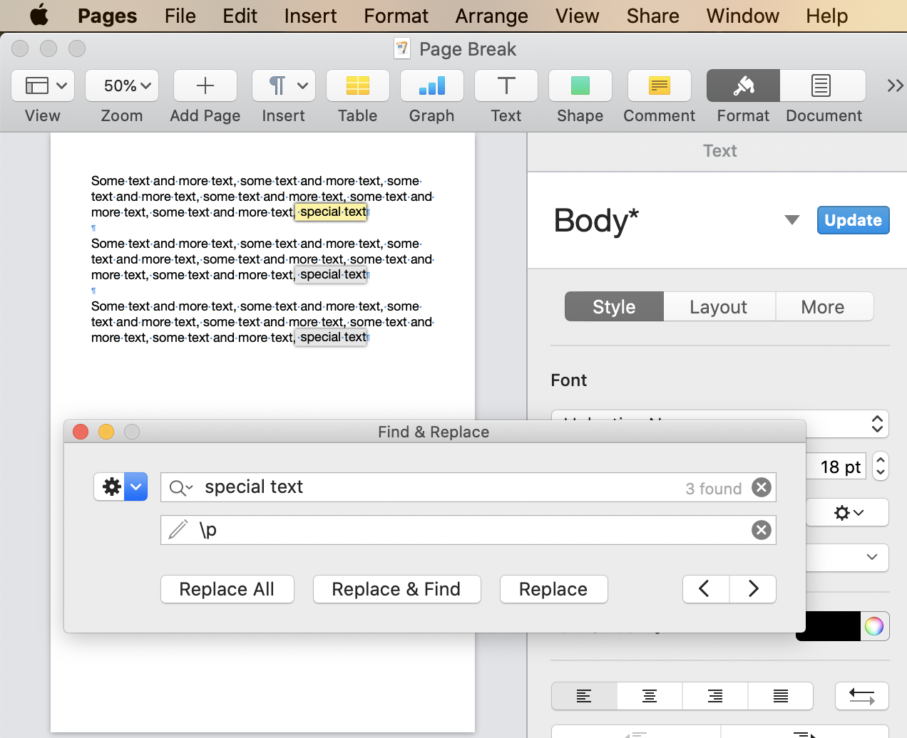This screenshot has width=907, height=738.
Task: Open the text color wheel picker
Action: pos(874,626)
